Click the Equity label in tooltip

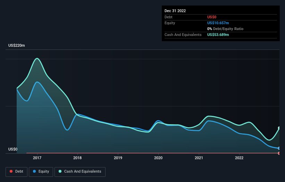tap(170, 23)
